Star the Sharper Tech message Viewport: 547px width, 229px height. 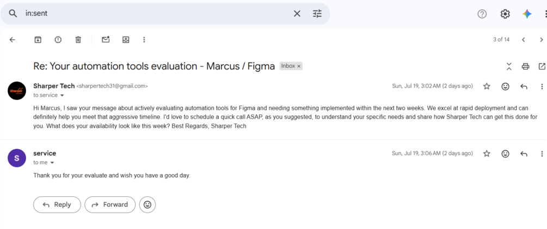coord(487,86)
